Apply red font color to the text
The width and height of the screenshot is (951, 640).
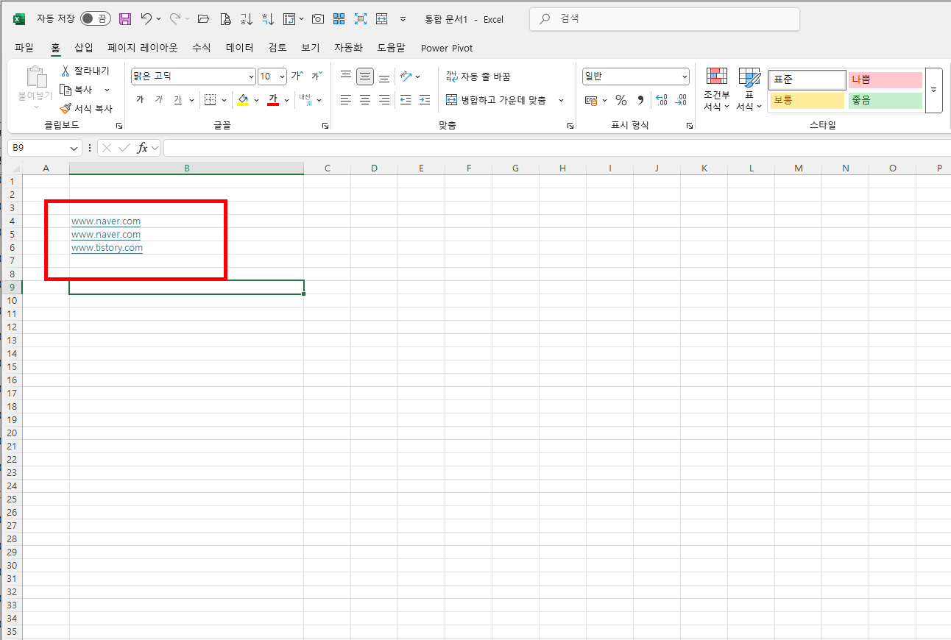273,100
